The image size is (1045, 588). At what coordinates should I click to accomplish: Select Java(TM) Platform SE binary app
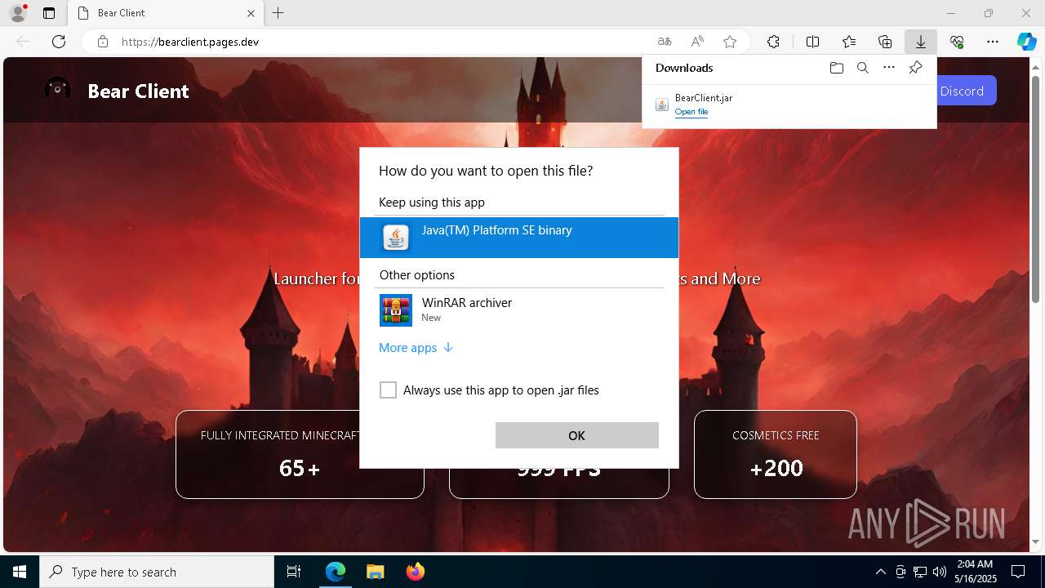[519, 238]
